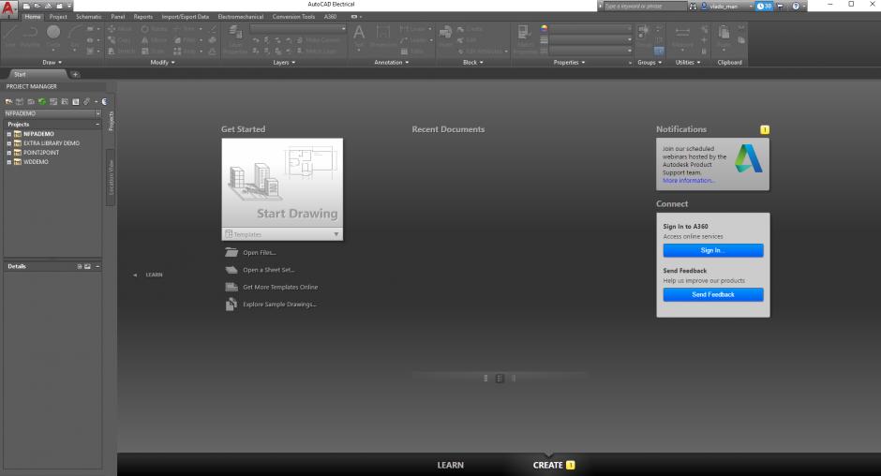
Task: Expand the NFPADEMO project tree node
Action: click(9, 134)
